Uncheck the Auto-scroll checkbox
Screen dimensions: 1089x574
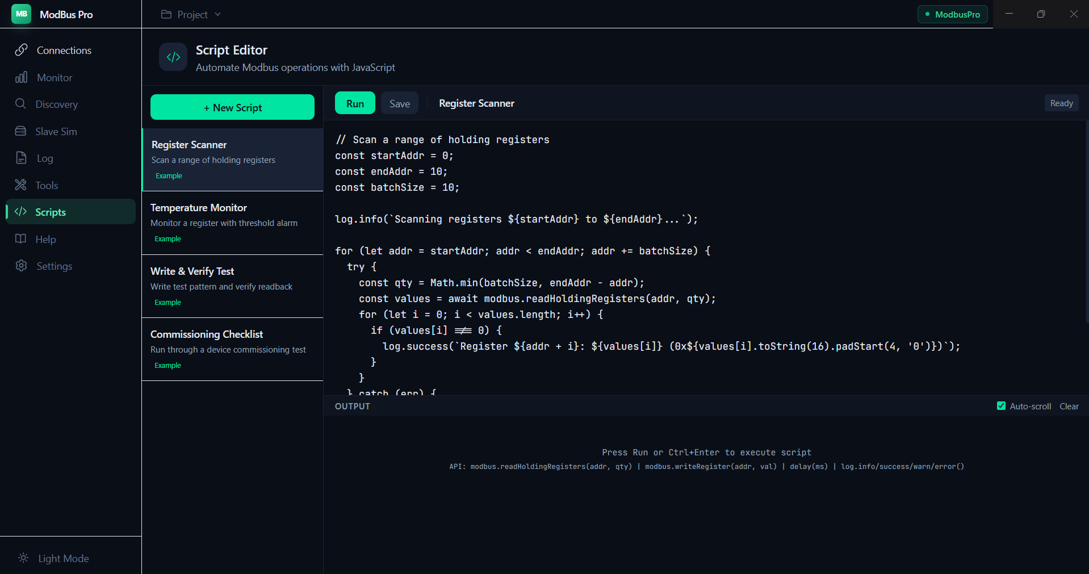[x=1002, y=406]
